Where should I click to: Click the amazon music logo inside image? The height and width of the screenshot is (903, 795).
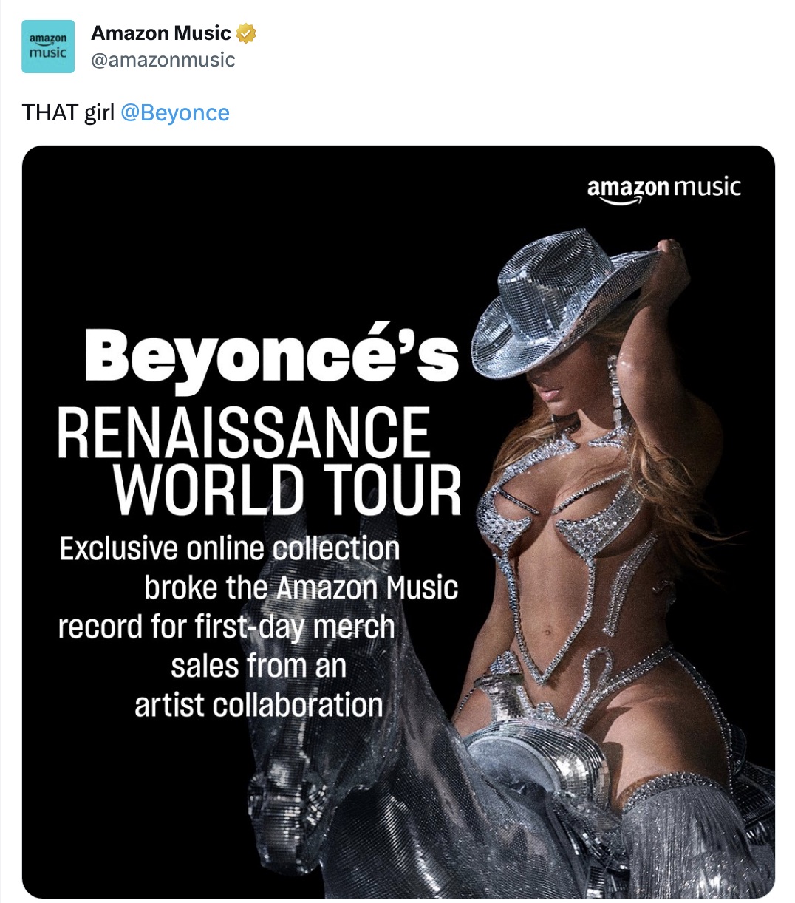pyautogui.click(x=663, y=188)
